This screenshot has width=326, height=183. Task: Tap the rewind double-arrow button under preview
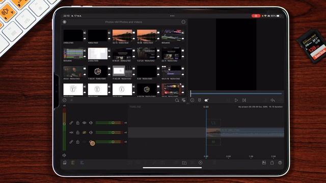coord(206,100)
